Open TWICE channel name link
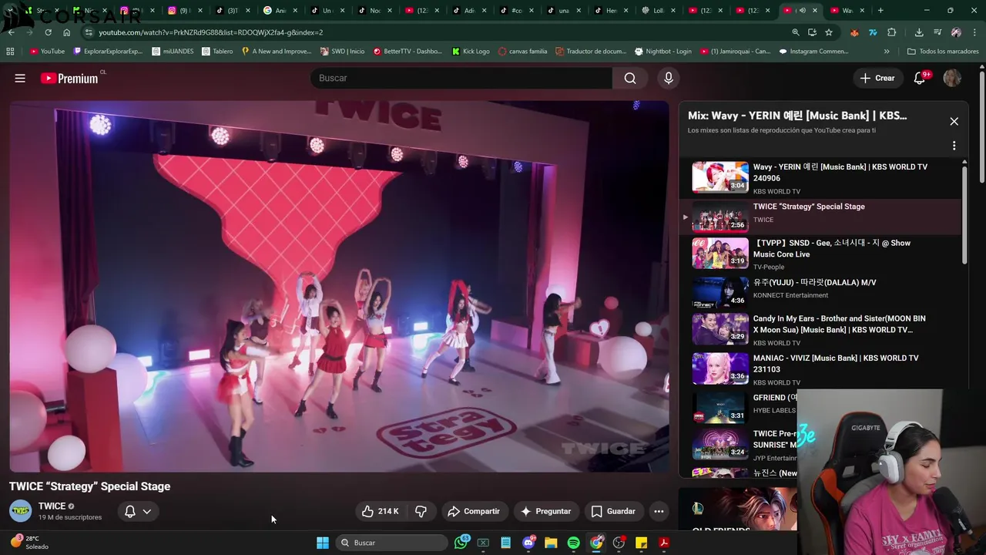 click(52, 506)
